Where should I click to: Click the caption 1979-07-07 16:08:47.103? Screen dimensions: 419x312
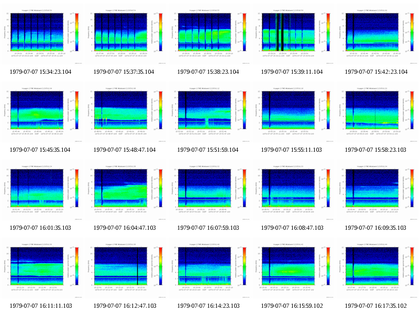(x=292, y=228)
